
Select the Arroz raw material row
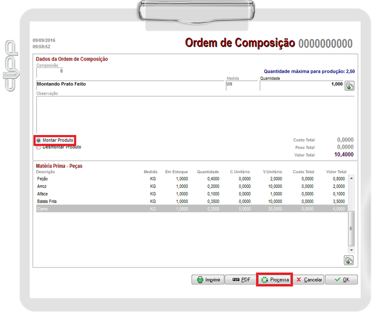[x=141, y=186]
